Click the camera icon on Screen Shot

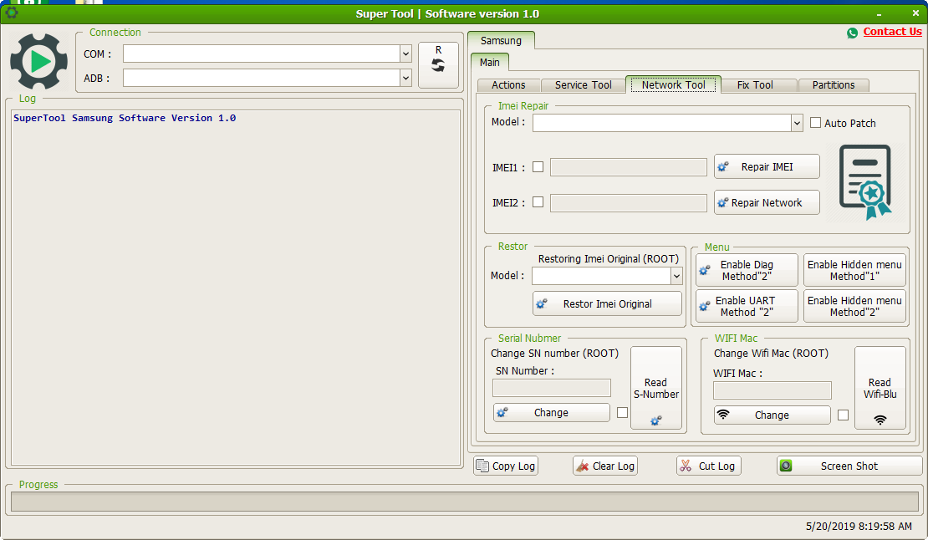pyautogui.click(x=787, y=465)
